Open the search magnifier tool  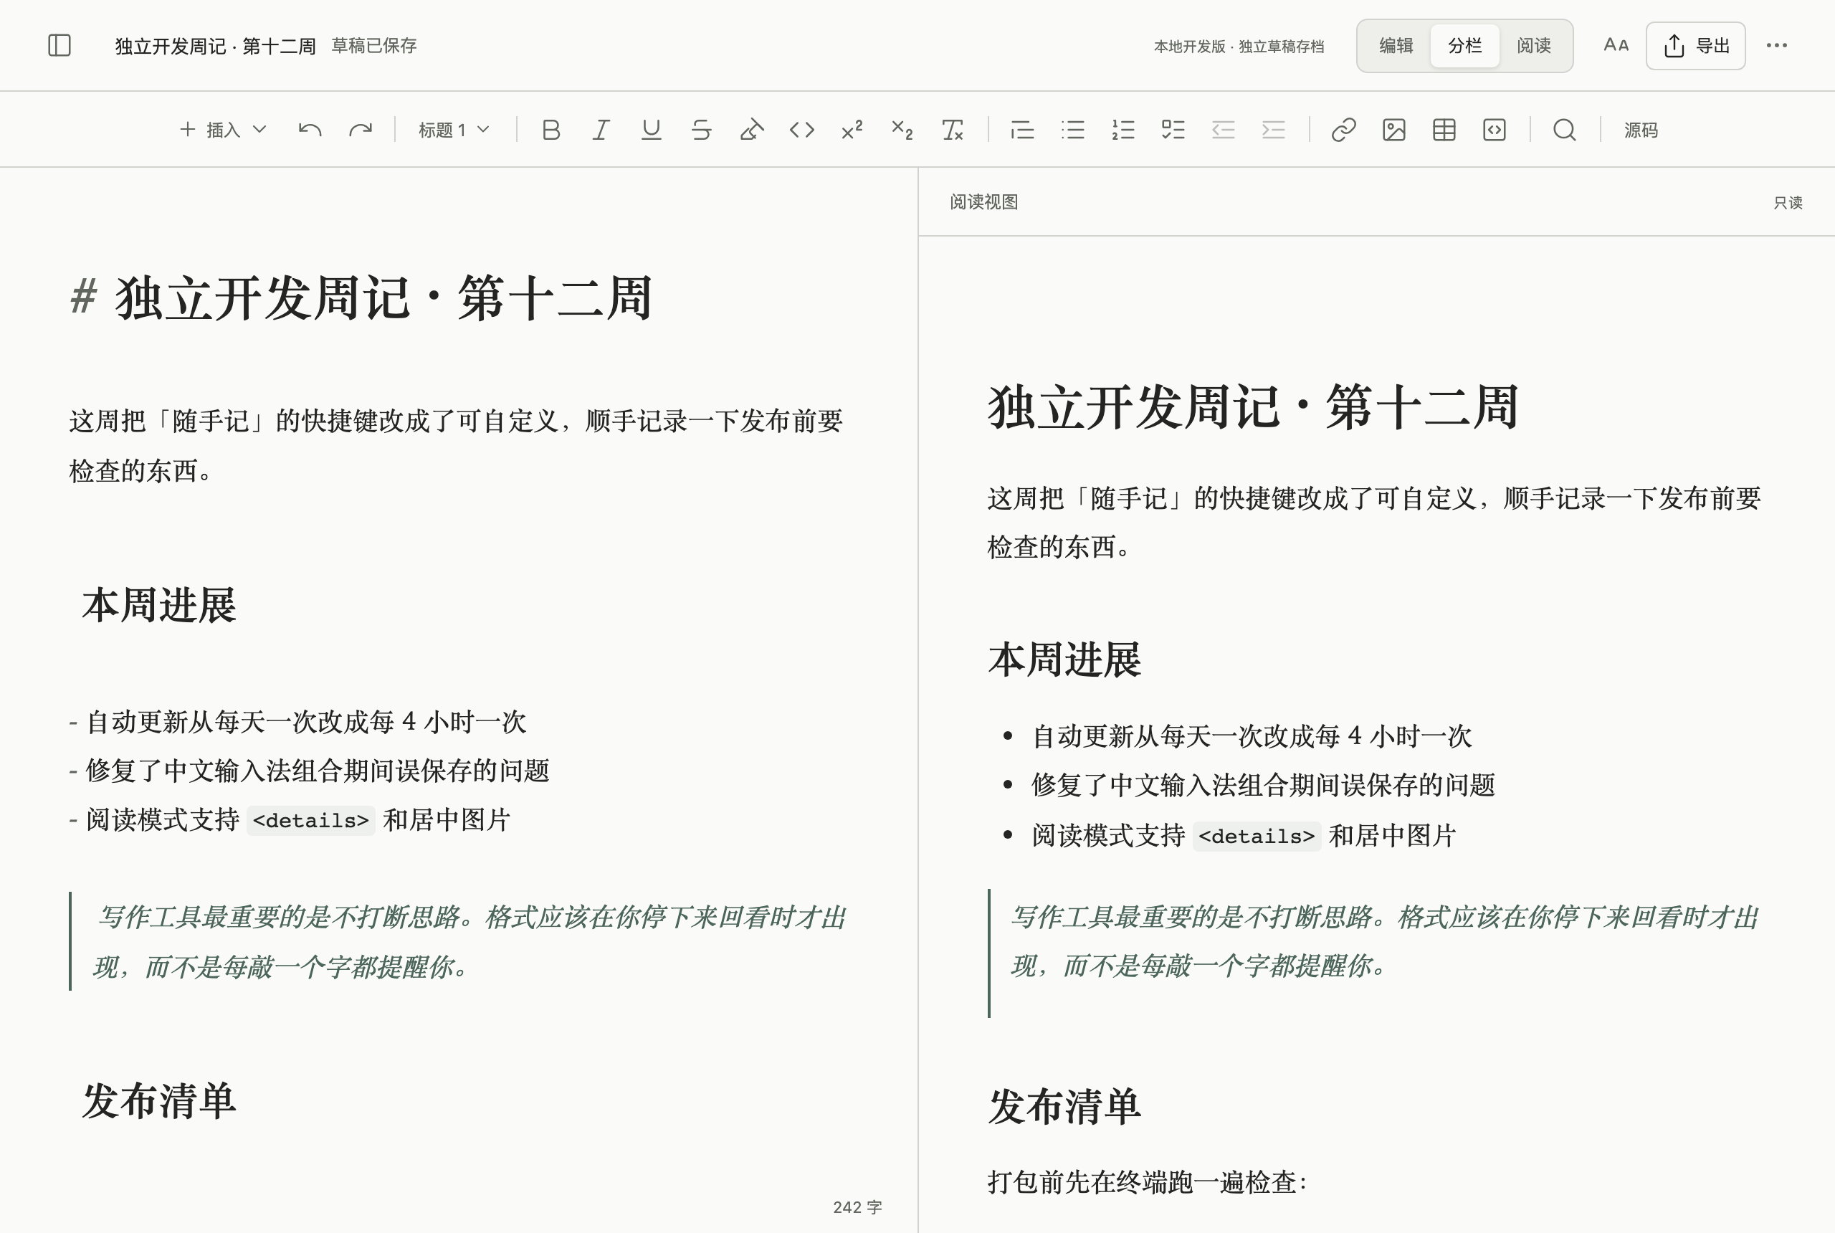1565,130
